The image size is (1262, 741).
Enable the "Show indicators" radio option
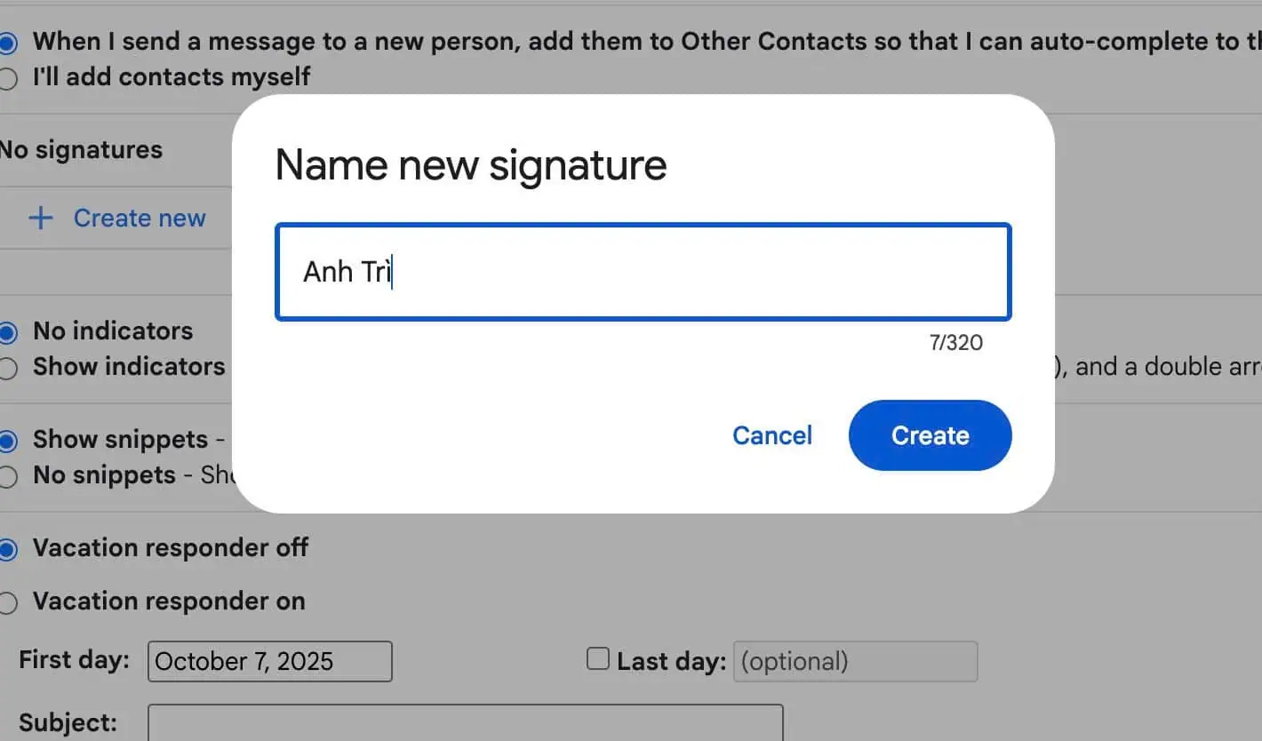pos(8,369)
